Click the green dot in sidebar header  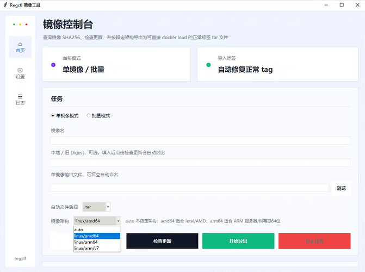click(x=14, y=24)
